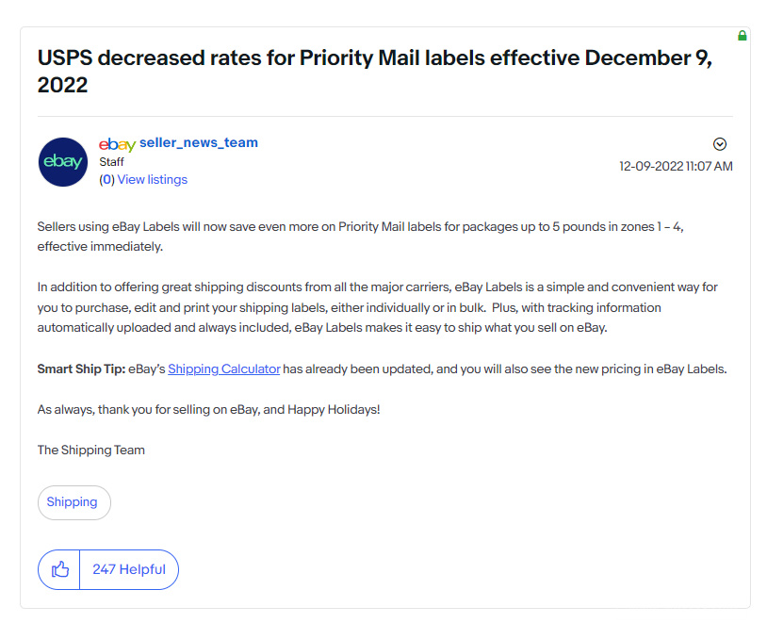Screen dimensions: 767x639
Task: Click the green locked-post padlock icon
Action: tap(743, 35)
